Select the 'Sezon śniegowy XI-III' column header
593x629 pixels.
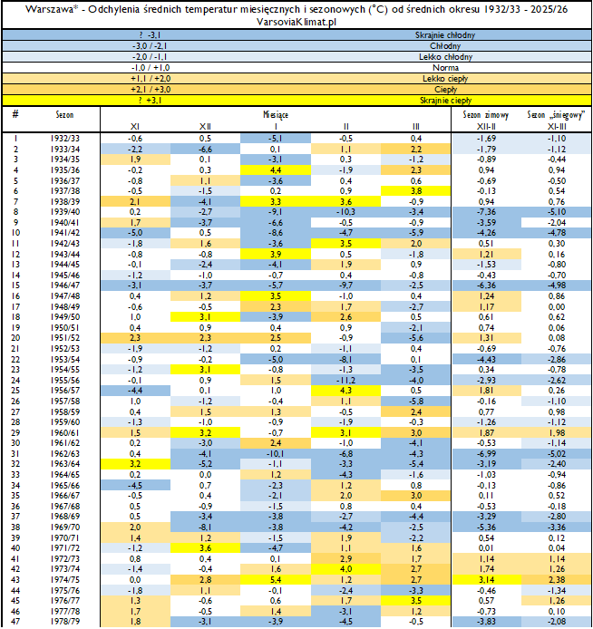556,121
